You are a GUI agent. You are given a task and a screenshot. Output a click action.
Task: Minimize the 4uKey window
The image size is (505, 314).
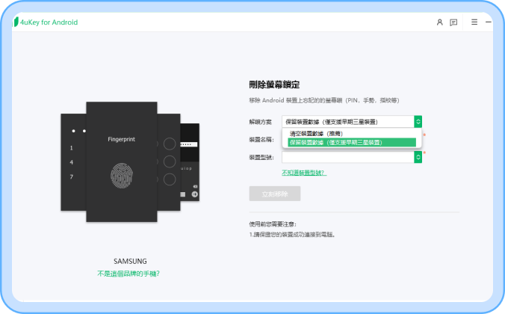(x=489, y=22)
